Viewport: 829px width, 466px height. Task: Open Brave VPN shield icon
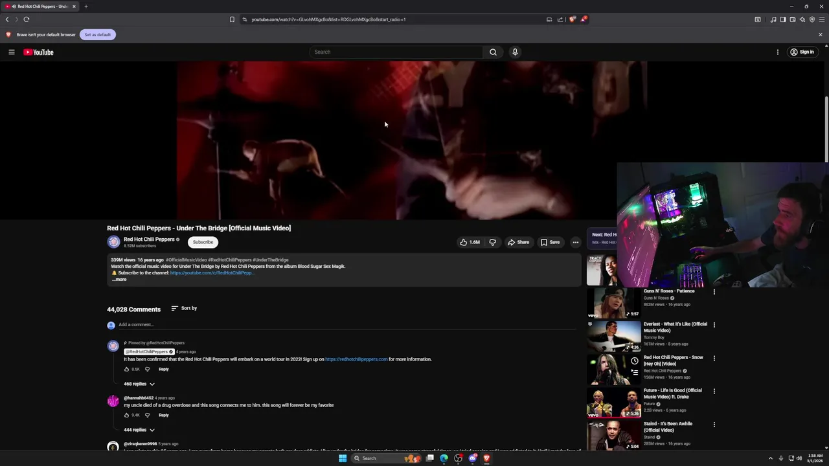[812, 19]
